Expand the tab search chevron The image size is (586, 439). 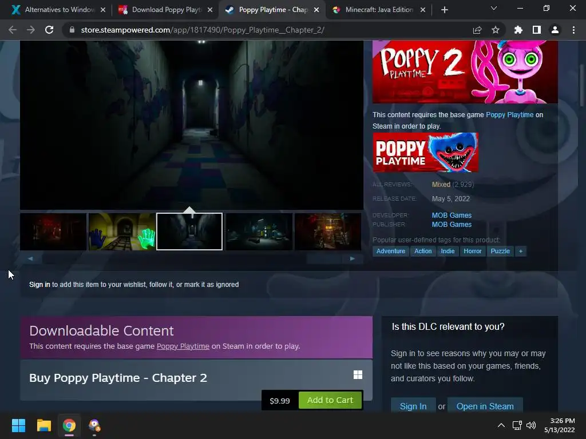coord(494,8)
